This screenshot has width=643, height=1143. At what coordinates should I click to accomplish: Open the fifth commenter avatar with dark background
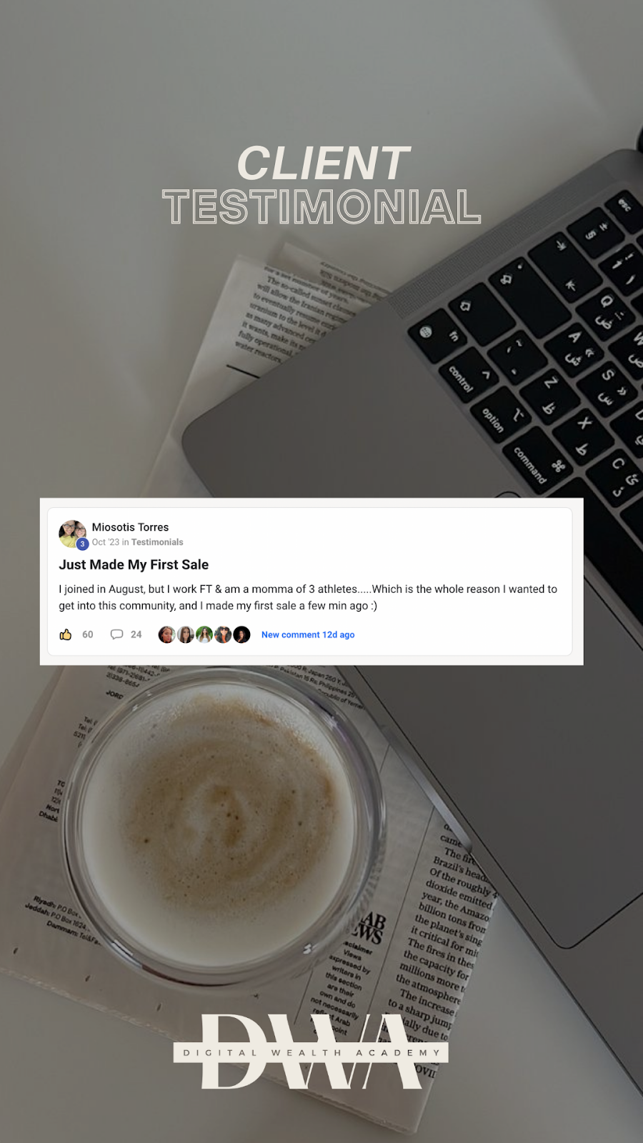(x=241, y=634)
